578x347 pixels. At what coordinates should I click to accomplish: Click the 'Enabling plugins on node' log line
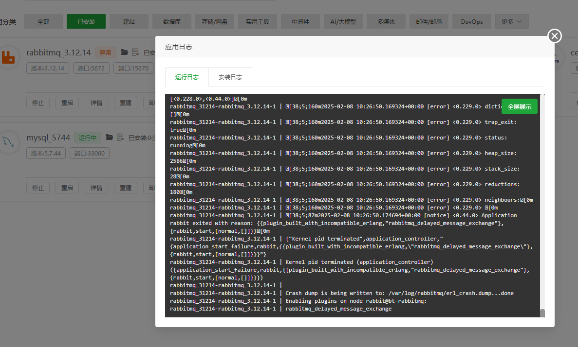pos(298,301)
